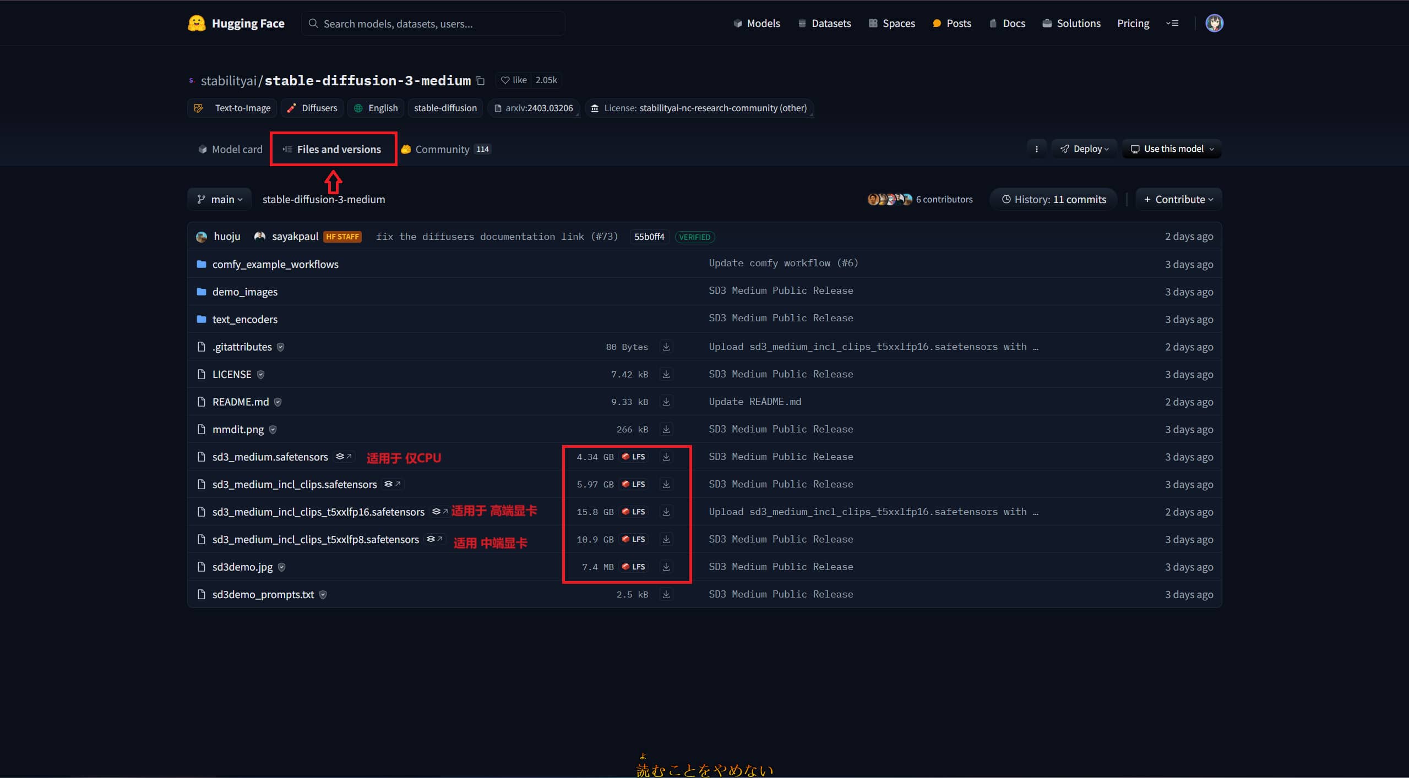Click the security shield next to sd3demo.jpg
This screenshot has height=778, width=1409.
pos(281,567)
